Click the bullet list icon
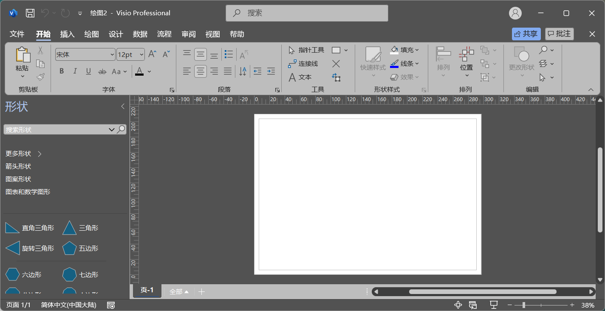This screenshot has width=605, height=311. click(229, 54)
